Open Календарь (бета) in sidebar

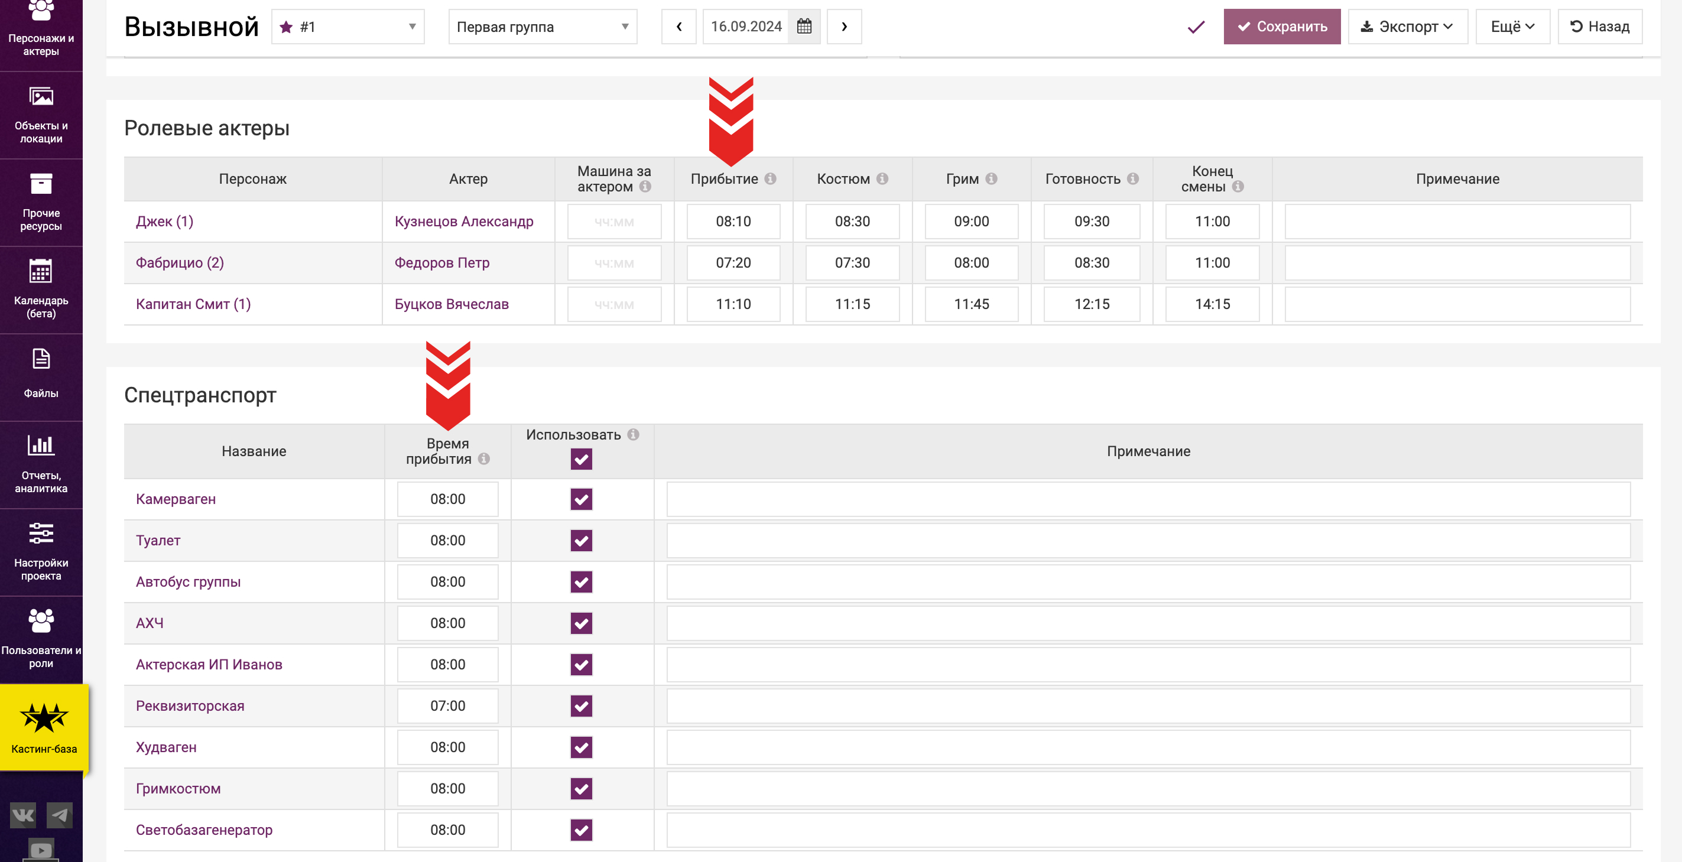click(41, 289)
